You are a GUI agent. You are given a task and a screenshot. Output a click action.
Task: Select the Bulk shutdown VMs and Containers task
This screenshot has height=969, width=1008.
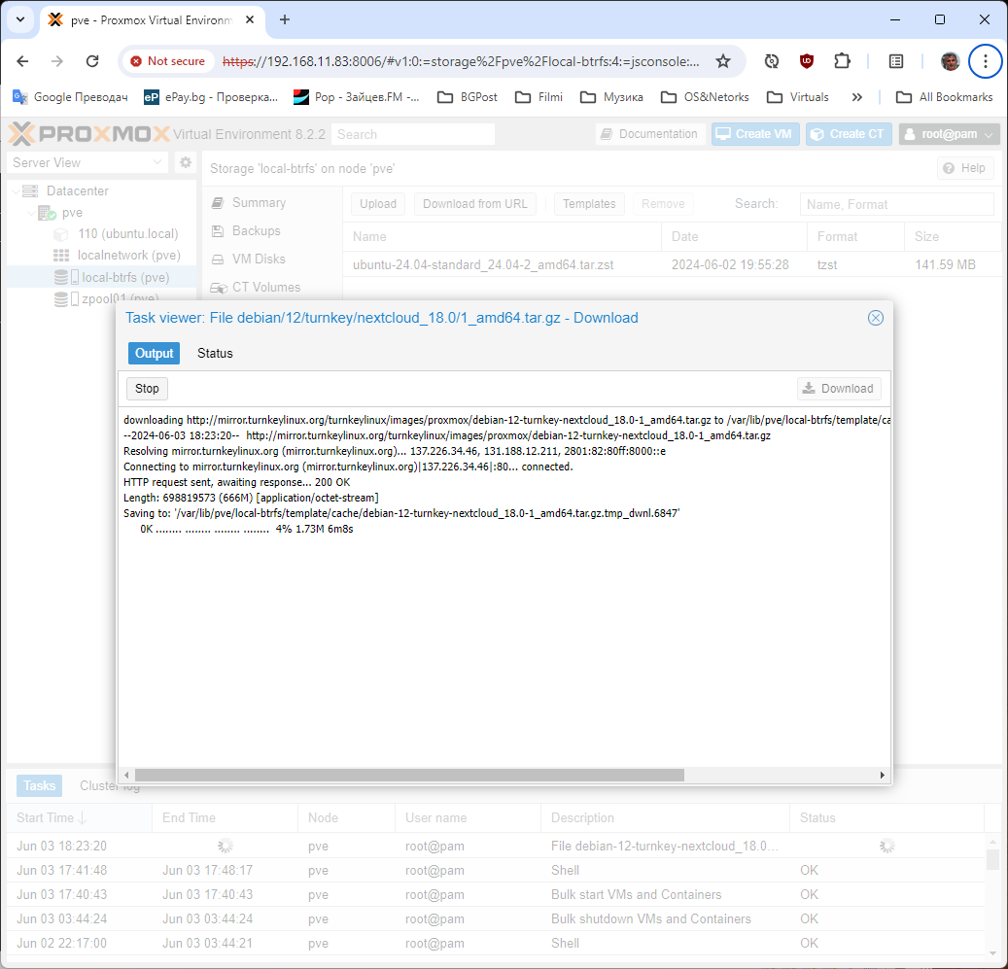click(497, 918)
